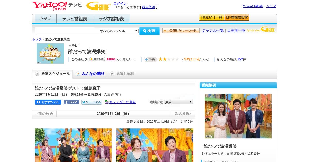Switch to 見逃し配信 tab
The image size is (309, 162).
(x=122, y=74)
